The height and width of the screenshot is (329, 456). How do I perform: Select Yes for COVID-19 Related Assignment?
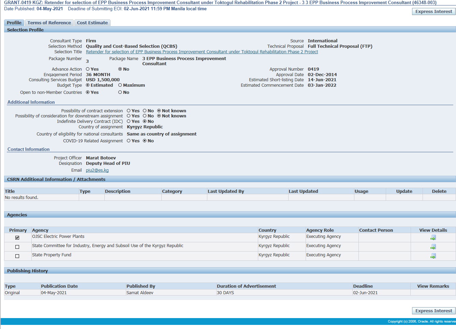point(129,141)
